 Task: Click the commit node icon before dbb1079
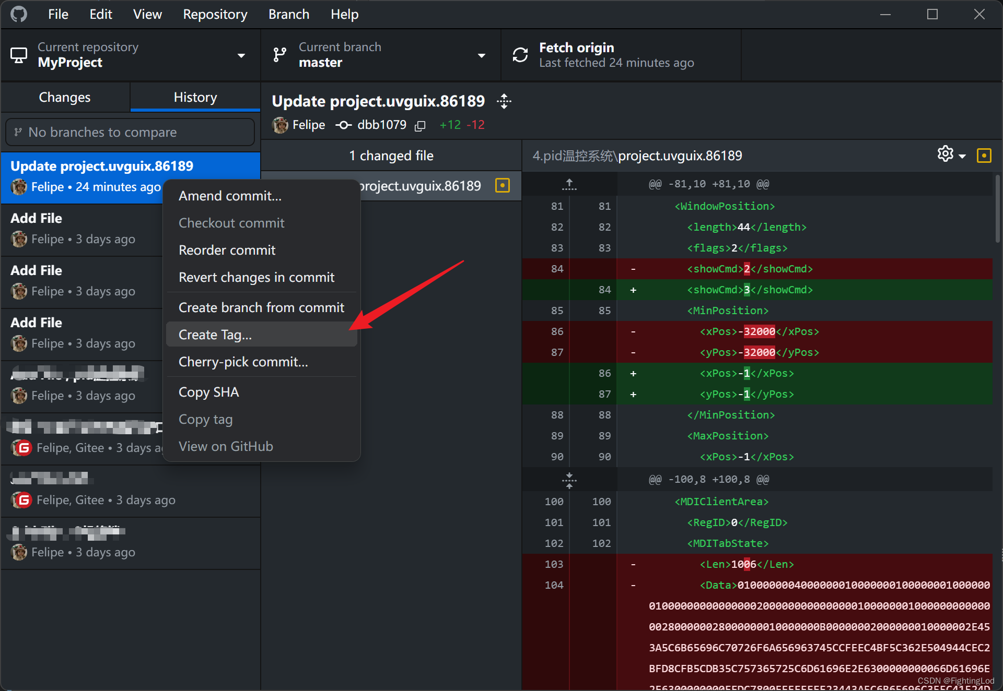(x=343, y=125)
